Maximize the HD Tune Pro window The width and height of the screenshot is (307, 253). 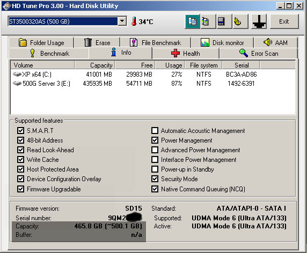click(x=290, y=6)
